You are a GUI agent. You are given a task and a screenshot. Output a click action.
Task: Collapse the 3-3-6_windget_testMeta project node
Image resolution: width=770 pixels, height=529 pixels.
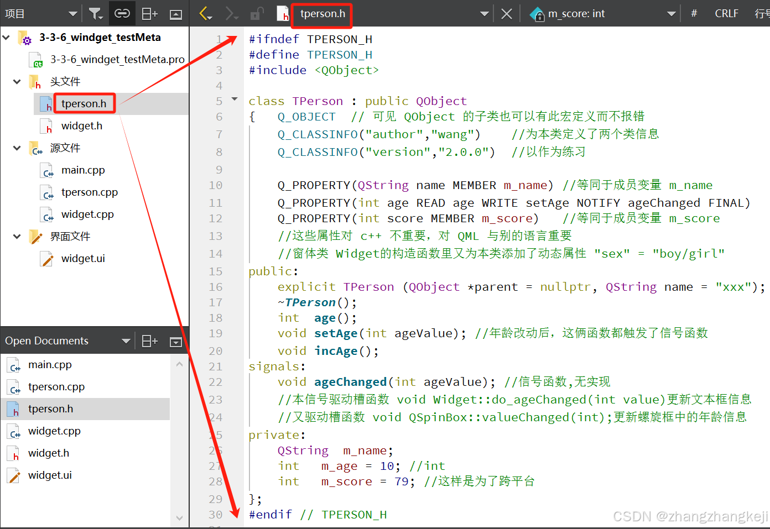pos(6,38)
